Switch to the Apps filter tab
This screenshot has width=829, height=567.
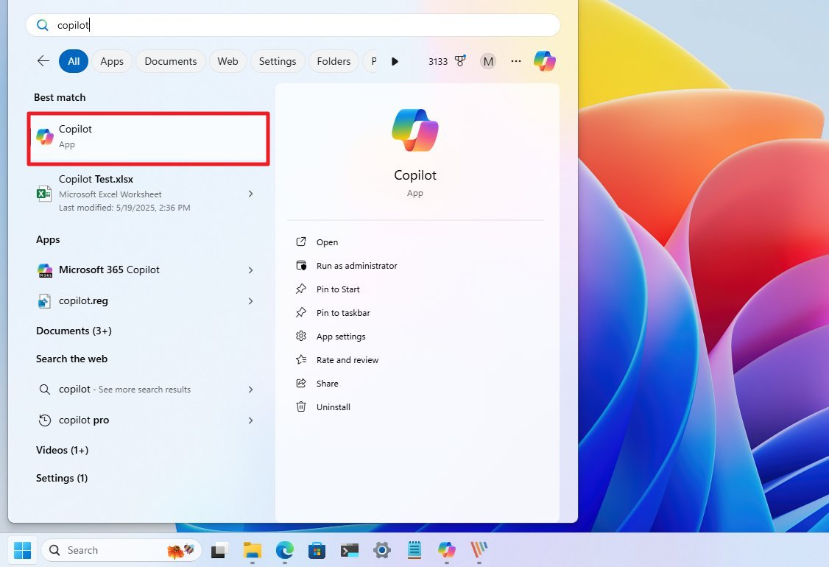(111, 61)
